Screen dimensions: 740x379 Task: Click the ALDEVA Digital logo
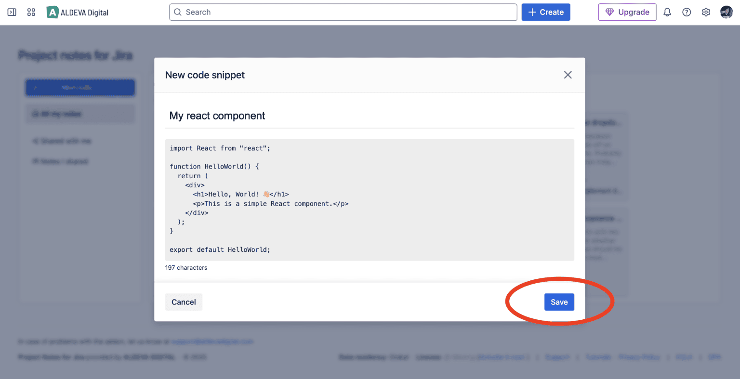click(x=78, y=13)
